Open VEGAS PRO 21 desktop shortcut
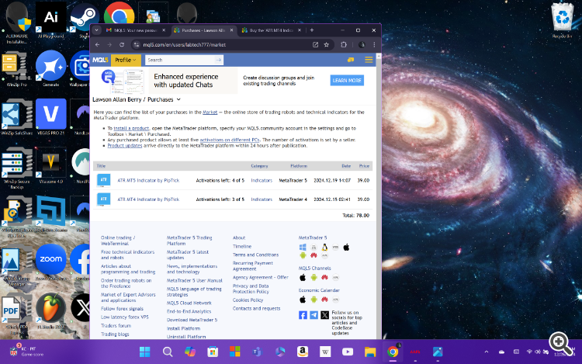Screen dimensions: 582x364 tap(51, 116)
